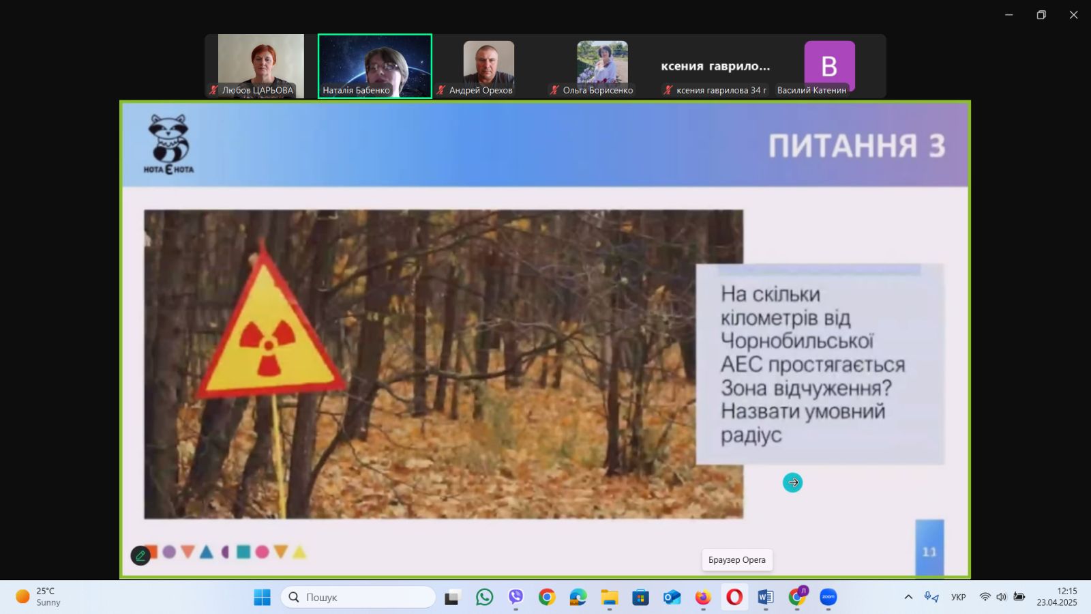
Task: Click the teal next-arrow on the slide
Action: tap(792, 482)
